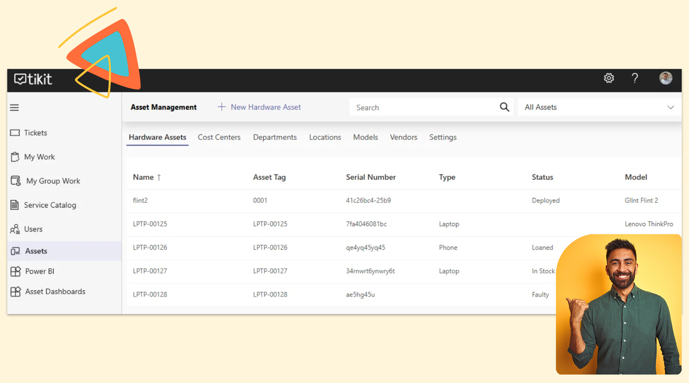This screenshot has width=689, height=383.
Task: Open the user profile avatar
Action: [x=666, y=78]
